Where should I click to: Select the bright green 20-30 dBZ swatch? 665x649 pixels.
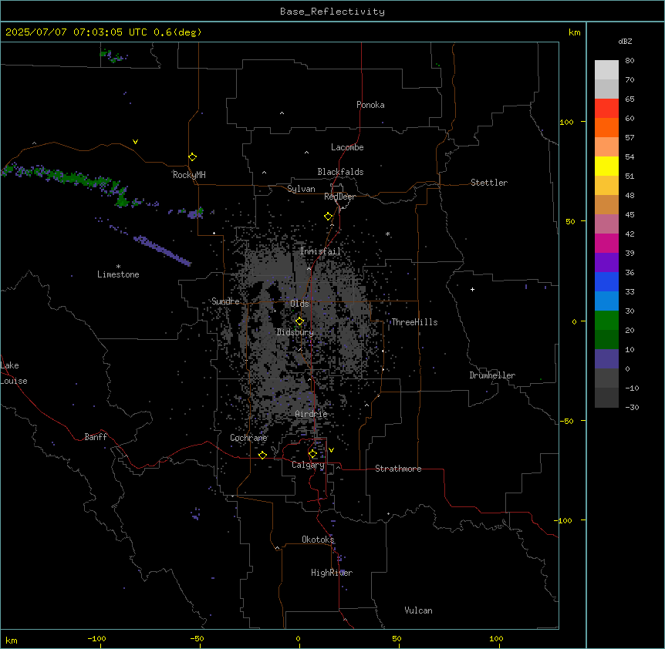click(x=606, y=321)
